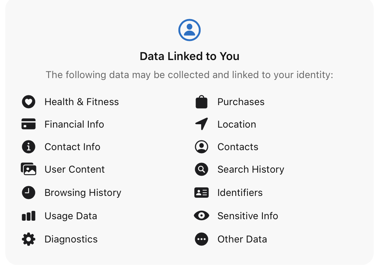391x268 pixels.
Task: Click the blue profile icon at top
Action: (189, 30)
